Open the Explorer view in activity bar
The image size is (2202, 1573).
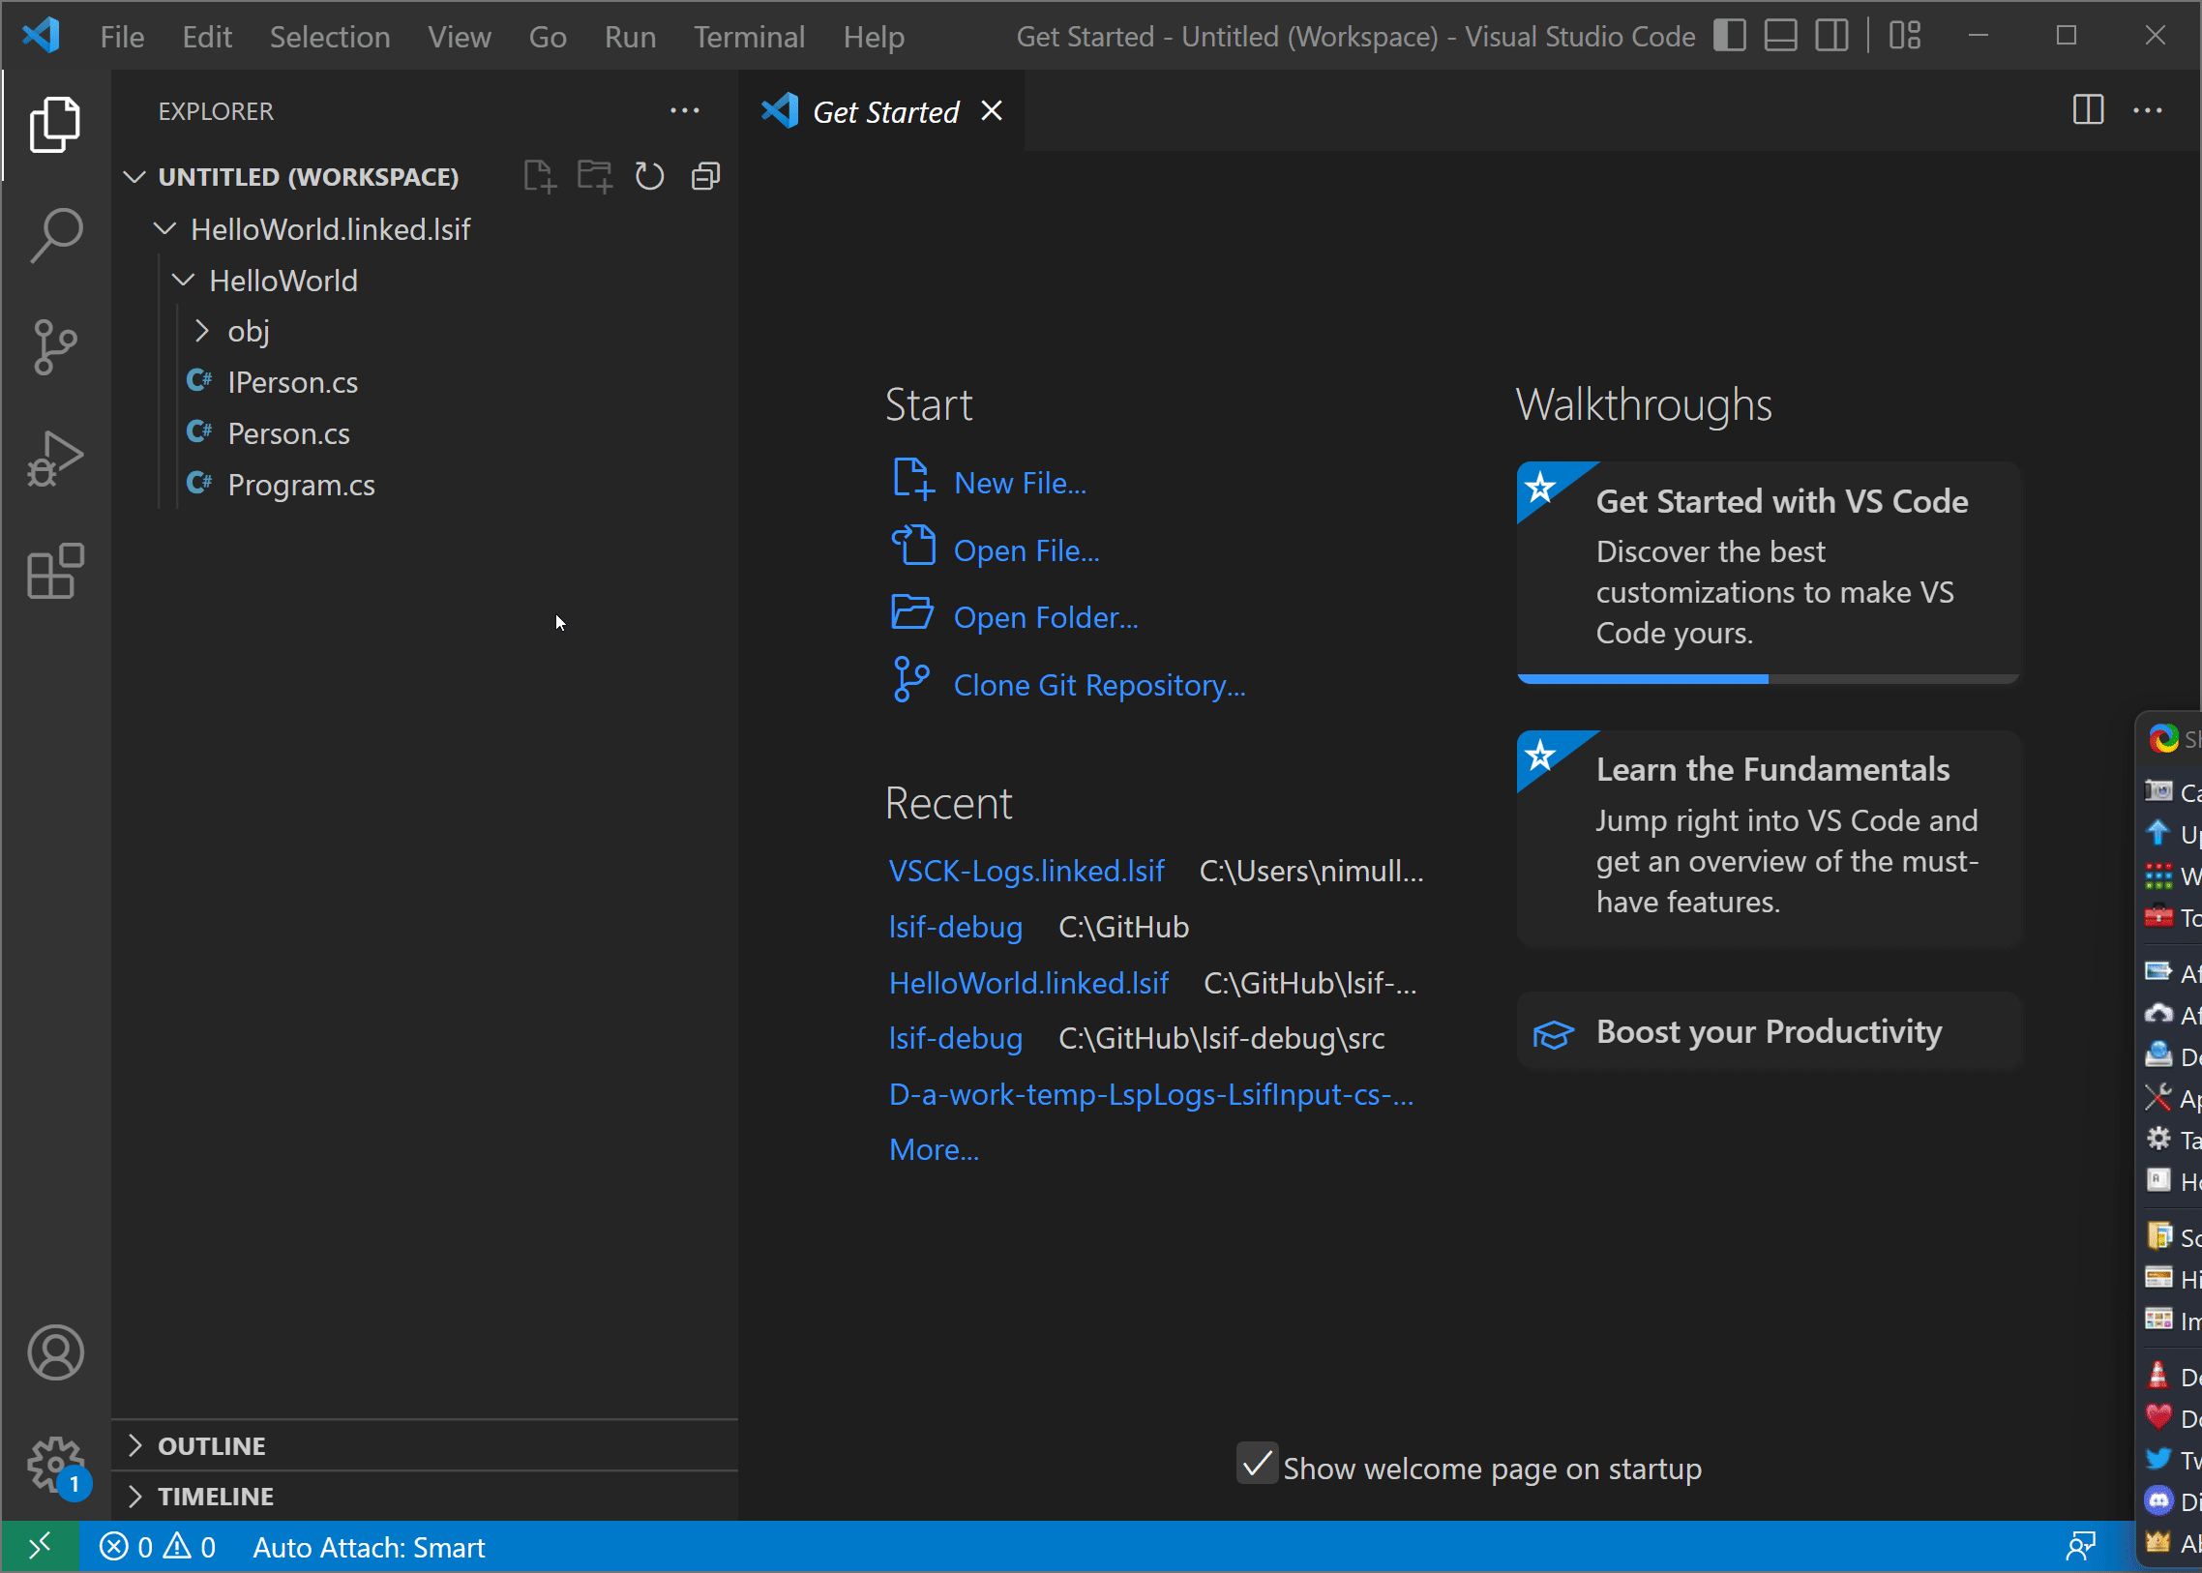point(55,124)
